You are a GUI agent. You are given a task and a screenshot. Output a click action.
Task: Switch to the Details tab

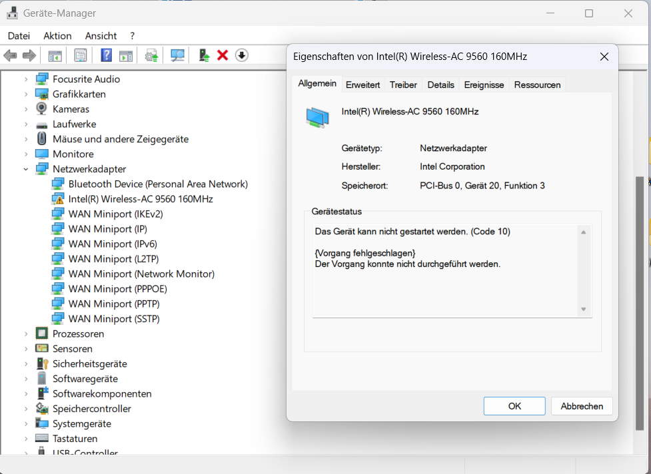pos(440,85)
